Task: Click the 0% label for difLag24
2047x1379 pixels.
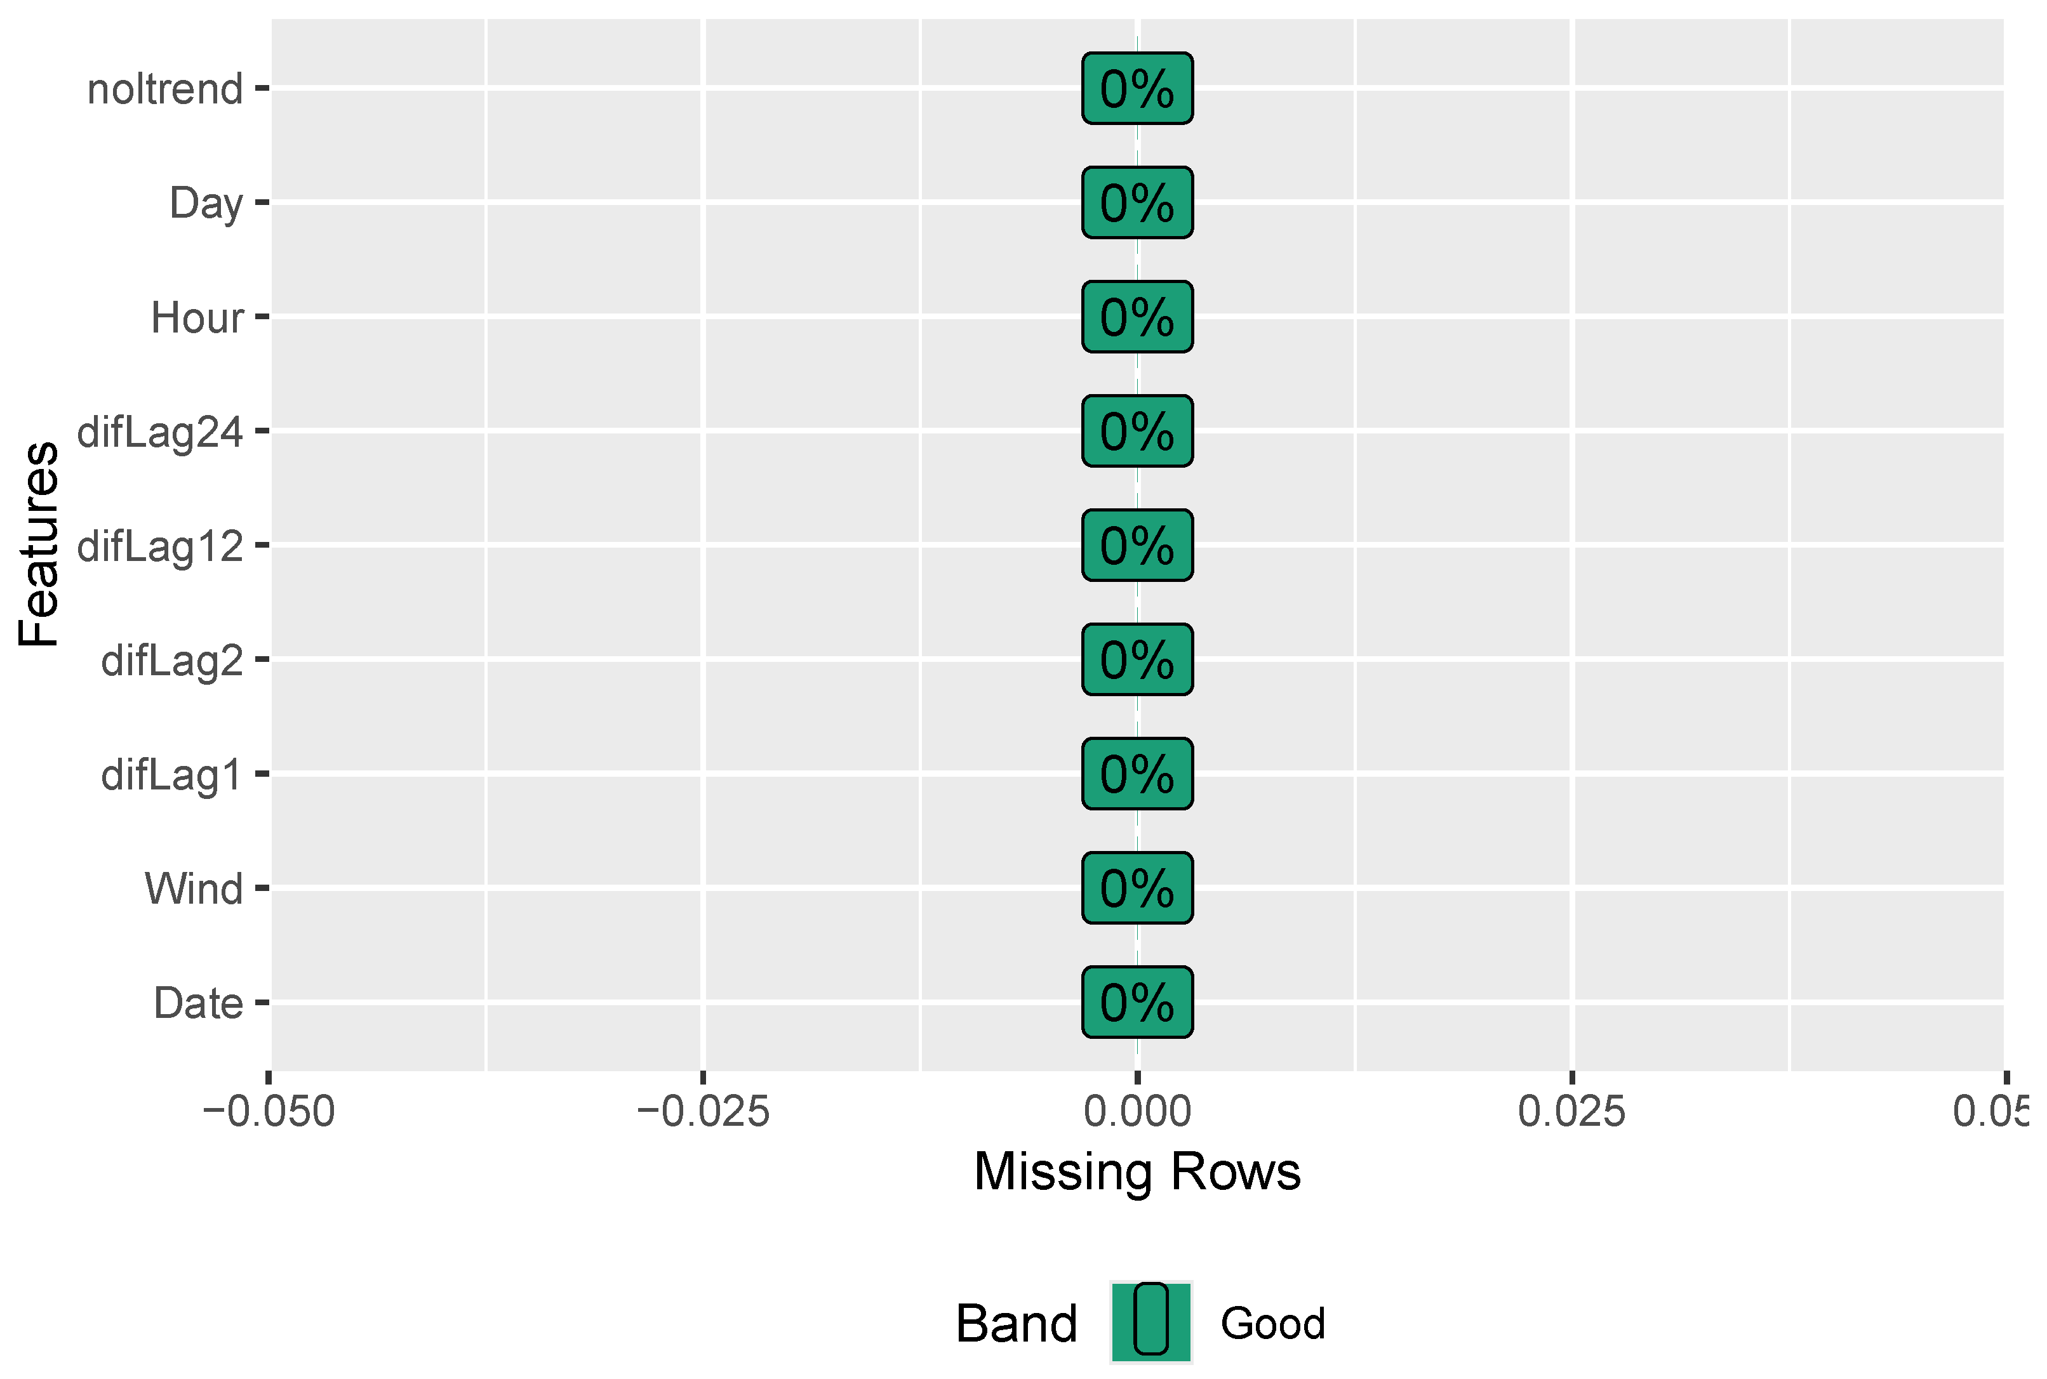Action: click(x=1137, y=432)
